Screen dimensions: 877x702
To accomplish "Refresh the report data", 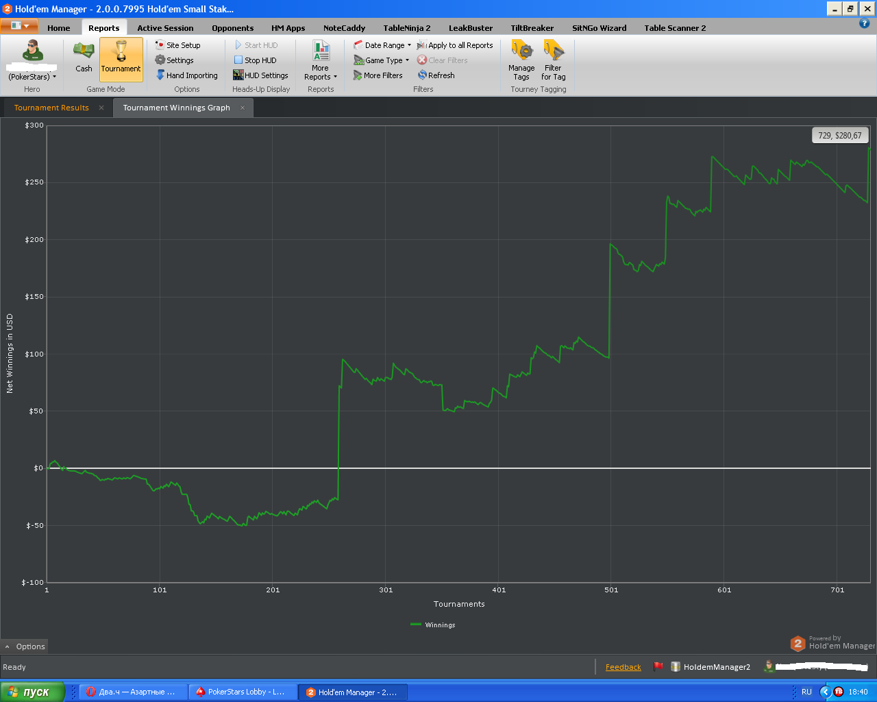I will (436, 75).
